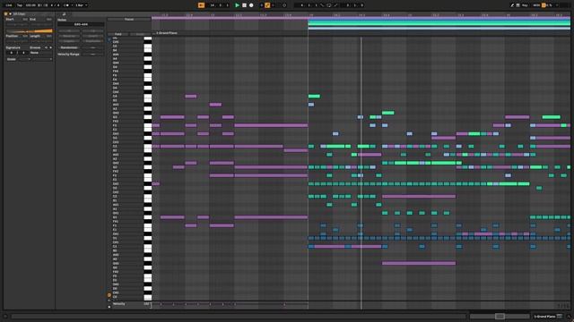
Task: Toggle the orange Back to Arrangement button
Action: click(x=201, y=5)
